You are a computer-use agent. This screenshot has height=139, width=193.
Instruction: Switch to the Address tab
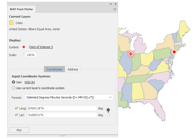[73, 69]
